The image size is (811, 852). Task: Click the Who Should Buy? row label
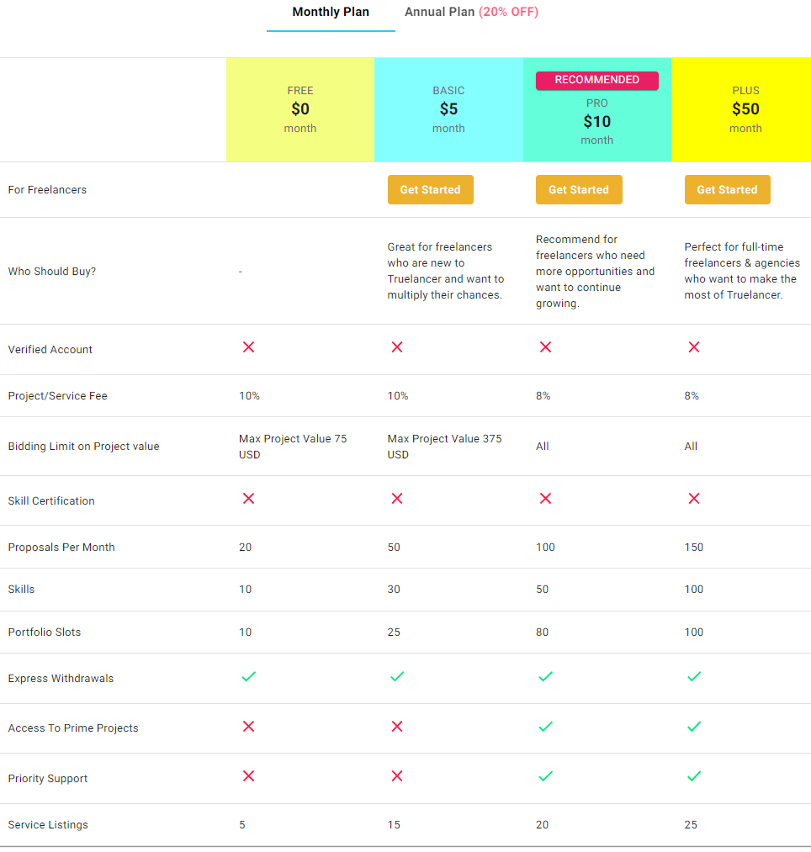coord(52,272)
